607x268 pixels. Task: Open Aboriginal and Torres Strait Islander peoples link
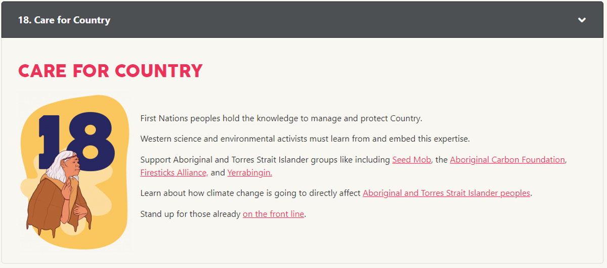tap(447, 193)
